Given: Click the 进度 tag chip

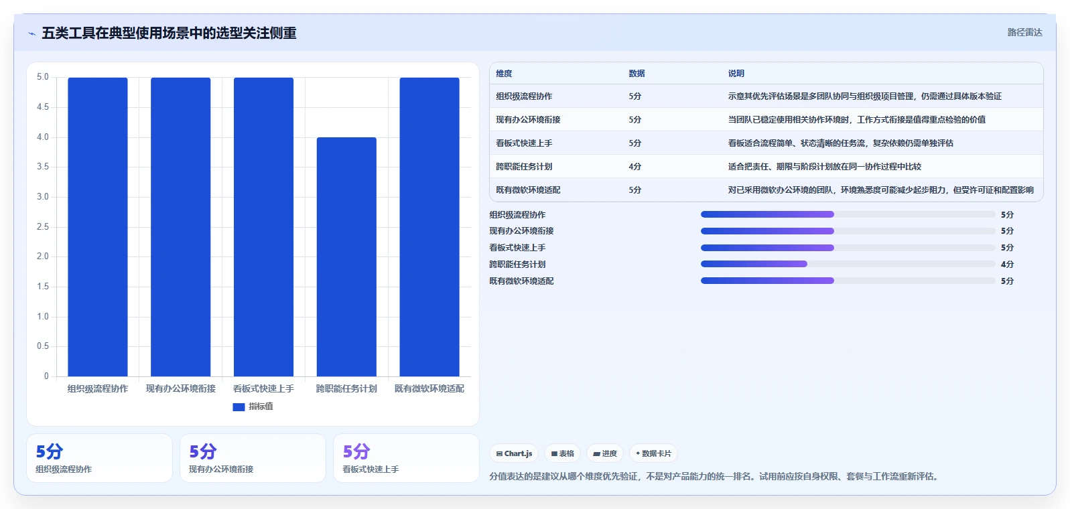Looking at the screenshot, I should point(605,453).
